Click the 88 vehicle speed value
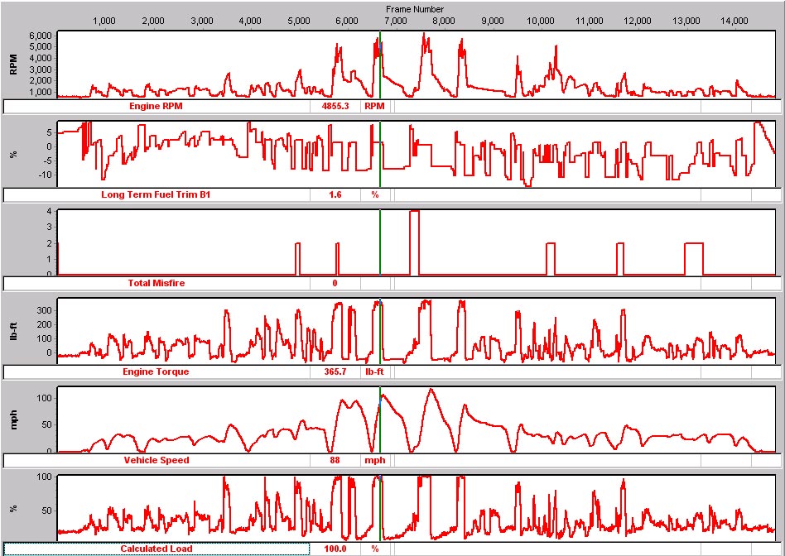Screen dimensions: 785x556 [335, 460]
